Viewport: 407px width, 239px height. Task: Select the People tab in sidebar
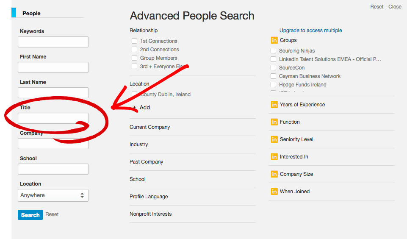coord(31,13)
